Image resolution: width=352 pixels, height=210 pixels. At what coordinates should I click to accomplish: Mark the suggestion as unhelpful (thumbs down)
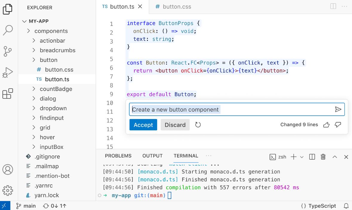click(338, 125)
